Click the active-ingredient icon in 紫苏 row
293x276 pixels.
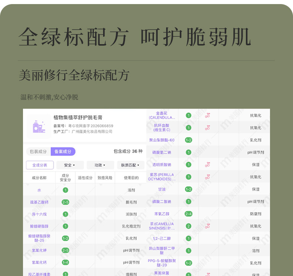(207, 177)
